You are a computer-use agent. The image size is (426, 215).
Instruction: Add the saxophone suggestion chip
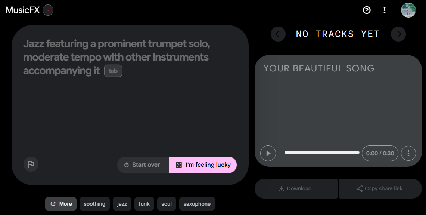(x=197, y=204)
